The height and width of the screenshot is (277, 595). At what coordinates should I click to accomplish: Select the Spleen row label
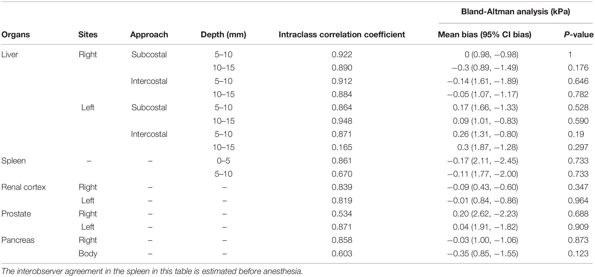[x=13, y=161]
